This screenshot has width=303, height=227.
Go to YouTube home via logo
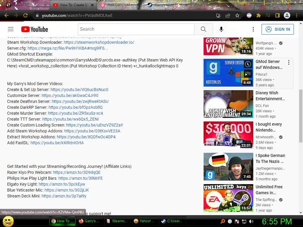35,29
